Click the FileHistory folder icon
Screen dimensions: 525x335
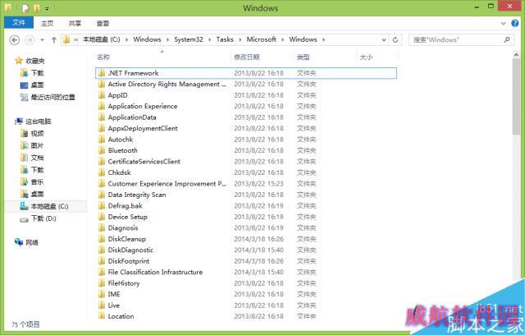pyautogui.click(x=102, y=282)
